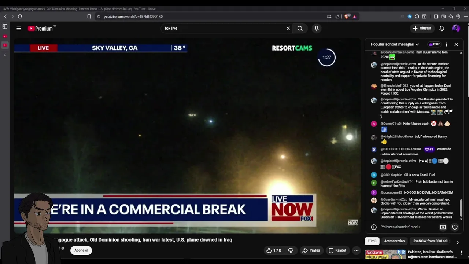Open the Shazam extension icon
The height and width of the screenshot is (264, 469).
[x=410, y=16]
